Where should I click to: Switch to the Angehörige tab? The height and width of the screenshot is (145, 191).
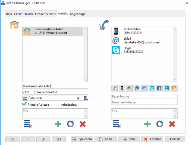(x=78, y=14)
